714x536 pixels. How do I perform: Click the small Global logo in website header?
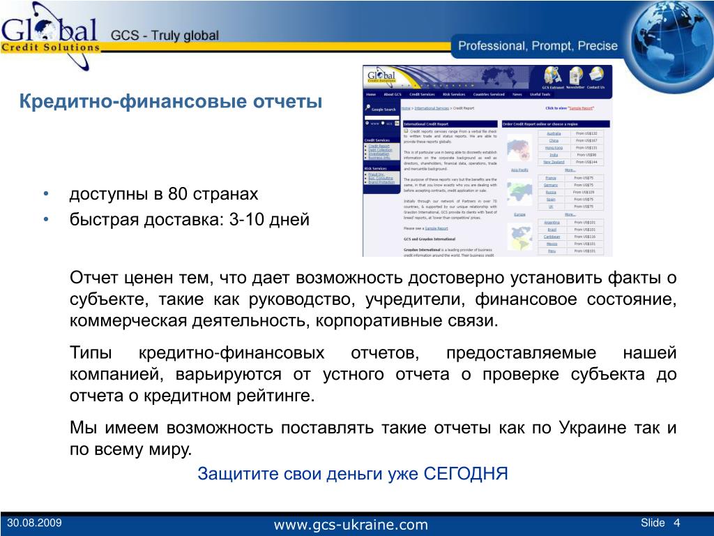(x=381, y=77)
